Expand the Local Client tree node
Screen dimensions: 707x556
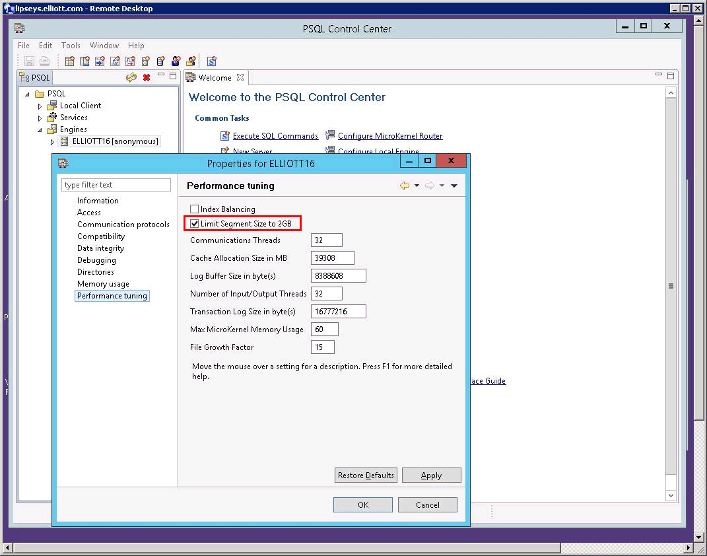(40, 106)
